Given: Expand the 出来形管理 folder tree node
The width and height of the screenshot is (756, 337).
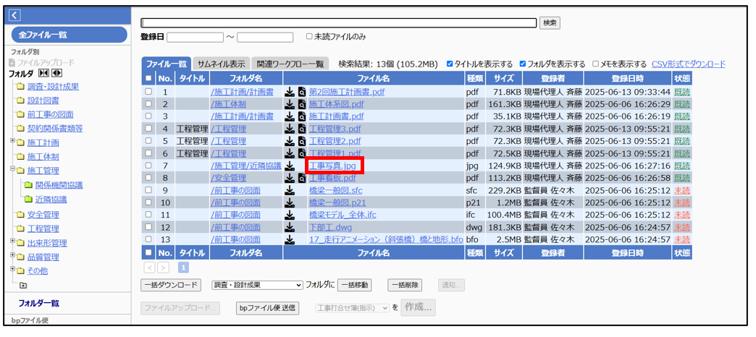Looking at the screenshot, I should (x=12, y=243).
